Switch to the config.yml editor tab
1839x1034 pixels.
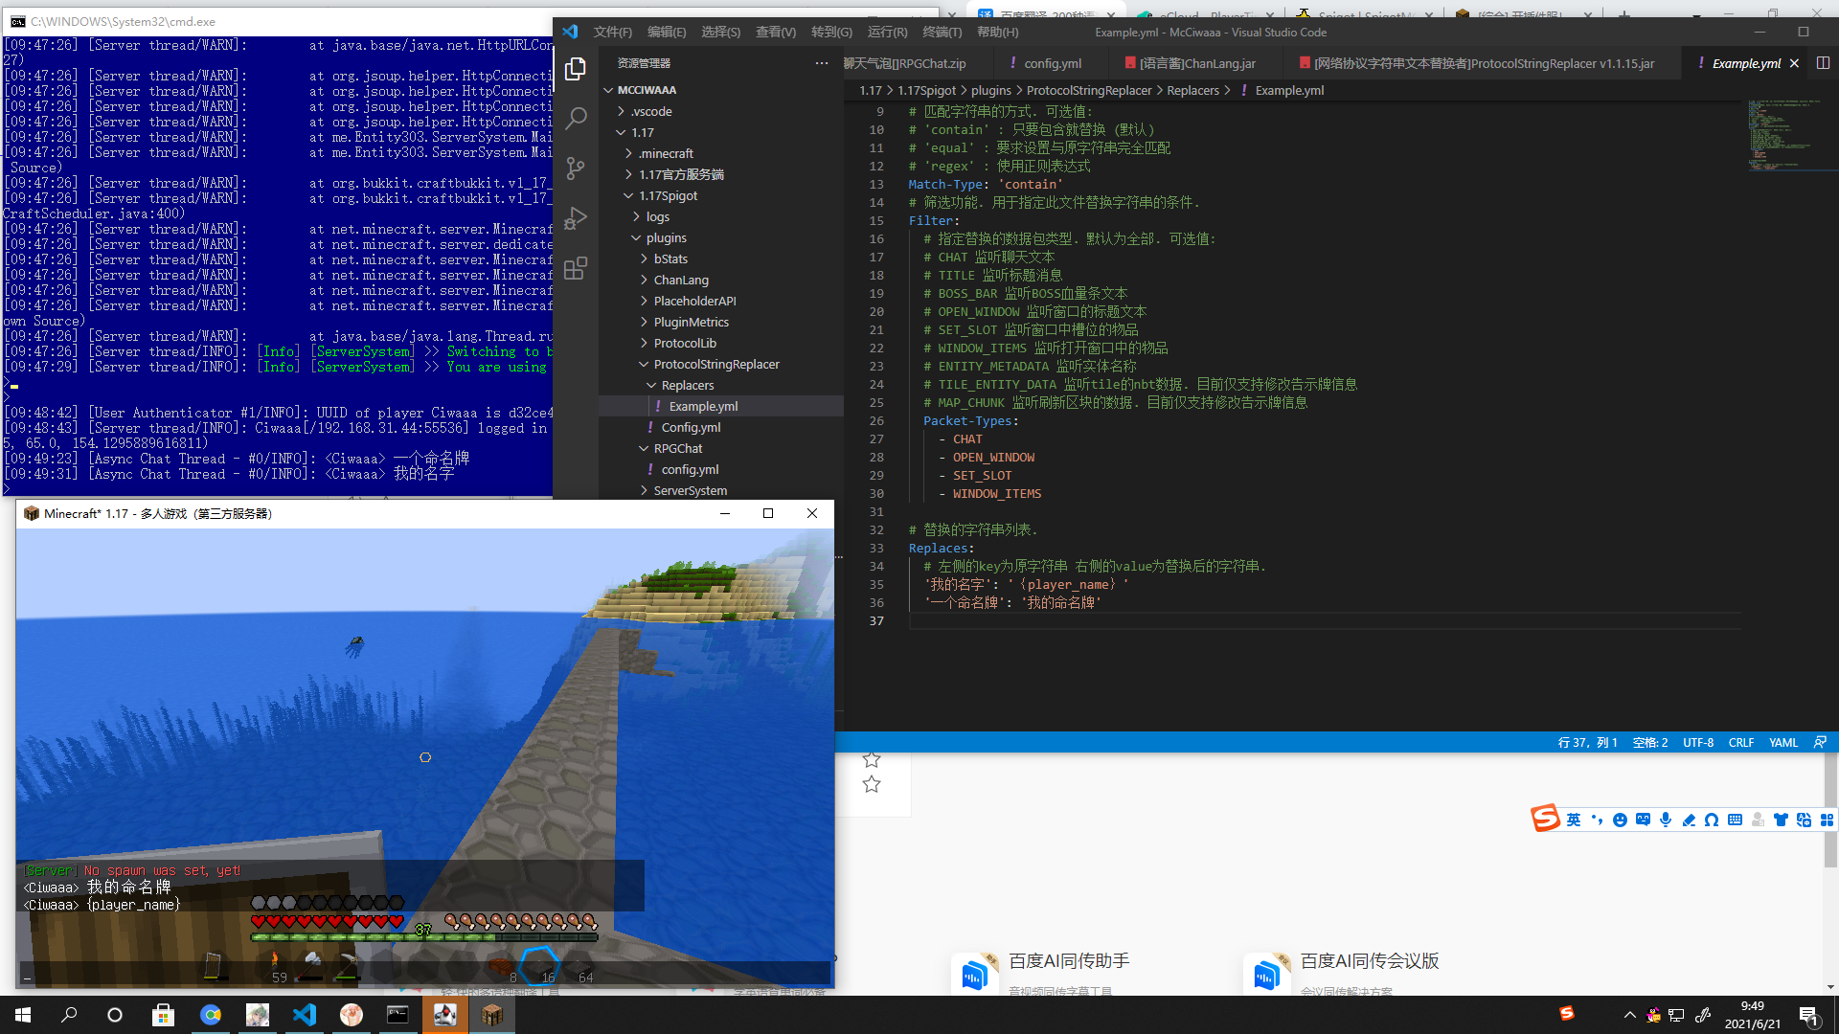1052,63
